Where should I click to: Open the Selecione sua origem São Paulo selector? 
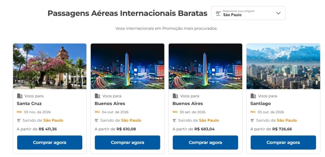click(x=248, y=13)
